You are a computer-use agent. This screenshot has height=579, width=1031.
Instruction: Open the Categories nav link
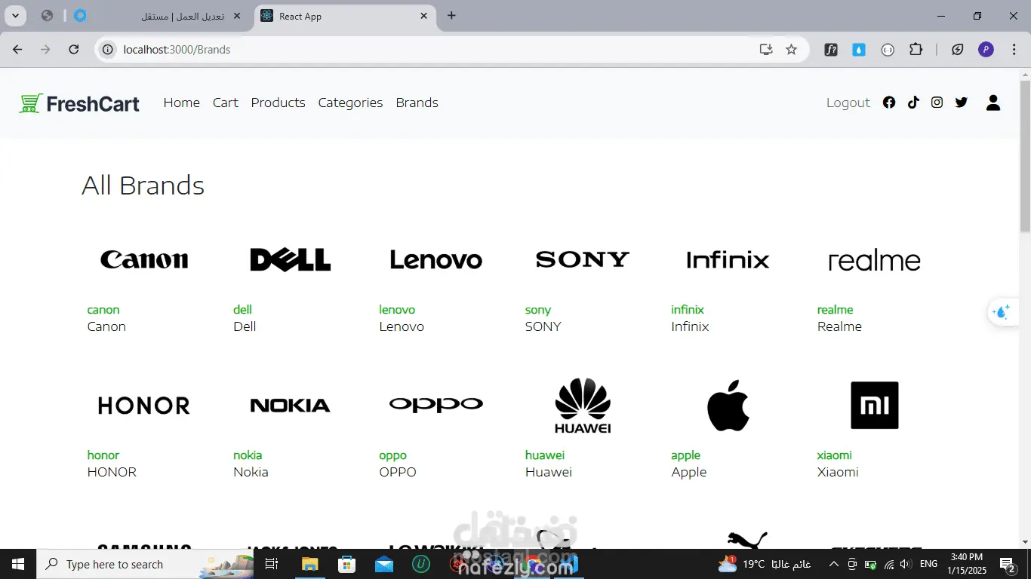click(x=350, y=103)
